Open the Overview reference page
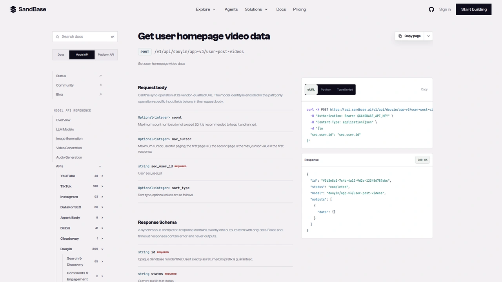The width and height of the screenshot is (502, 282). click(63, 120)
